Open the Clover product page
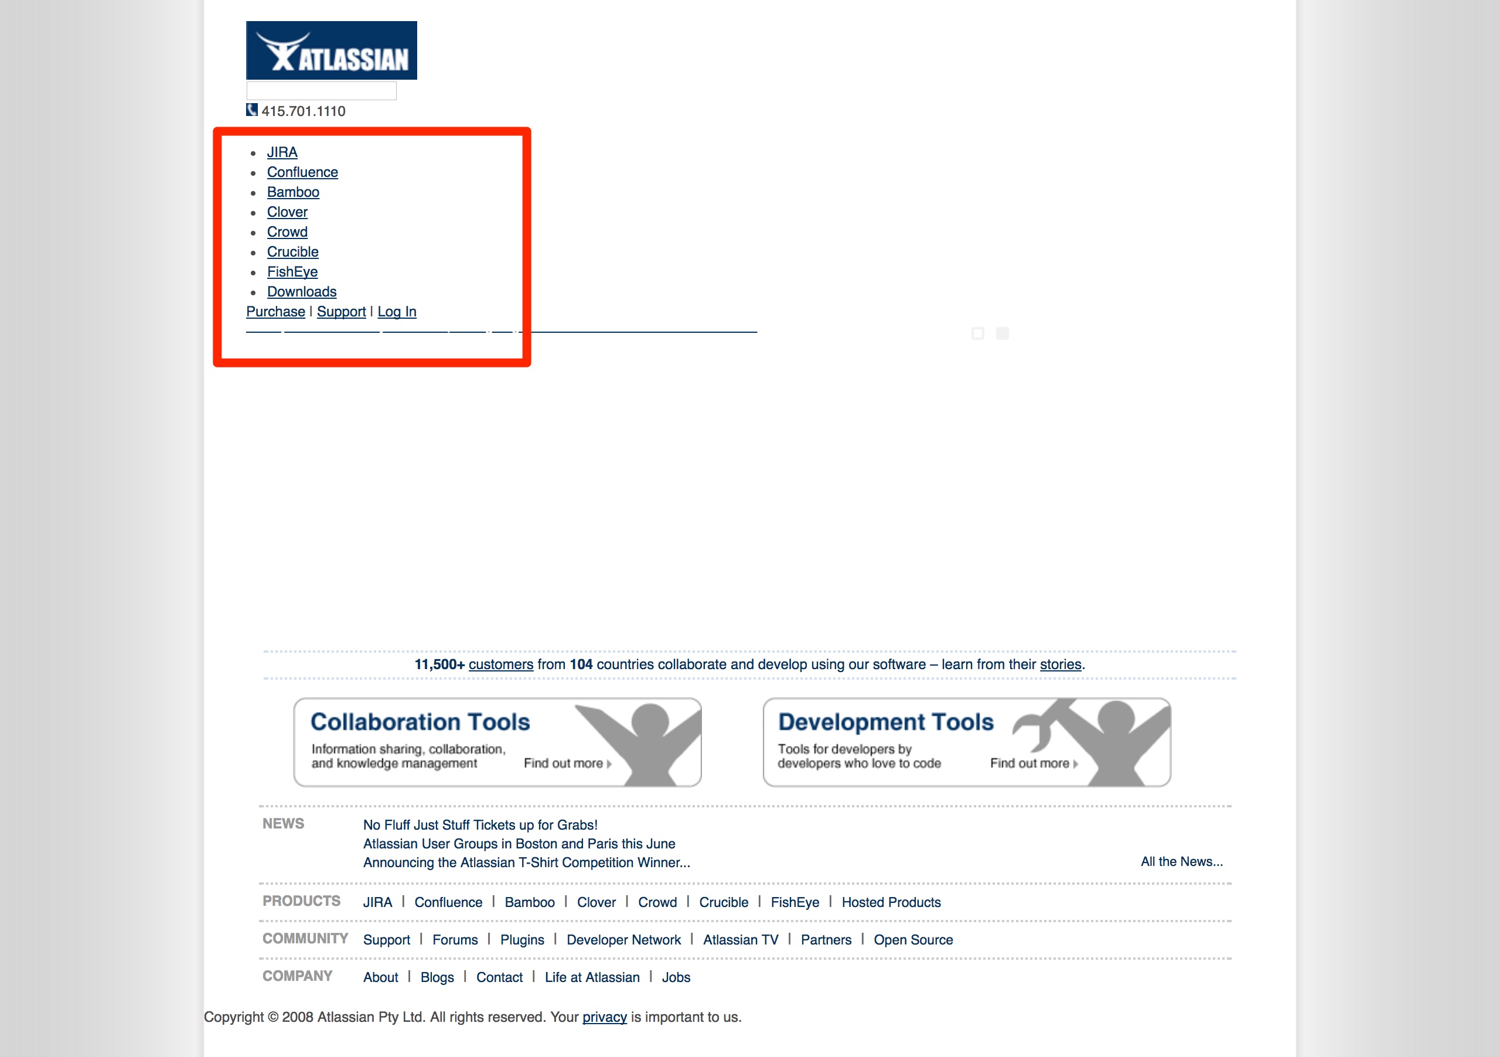 pos(287,212)
